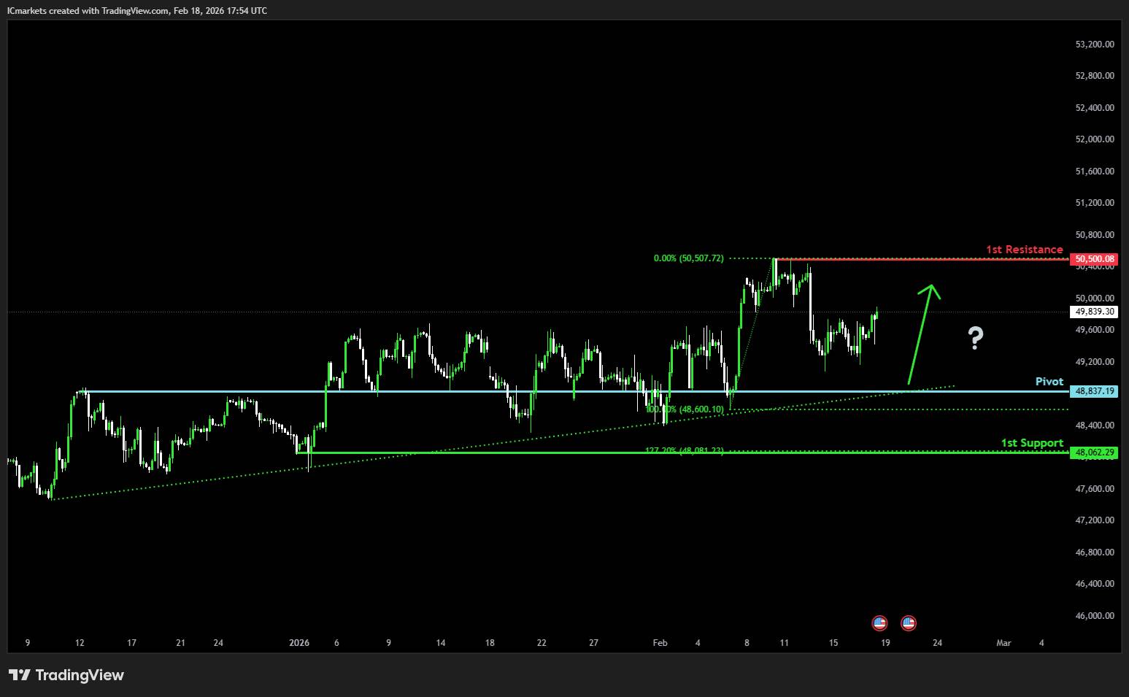The height and width of the screenshot is (697, 1129).
Task: Select the "Pivot" text label
Action: click(1049, 382)
